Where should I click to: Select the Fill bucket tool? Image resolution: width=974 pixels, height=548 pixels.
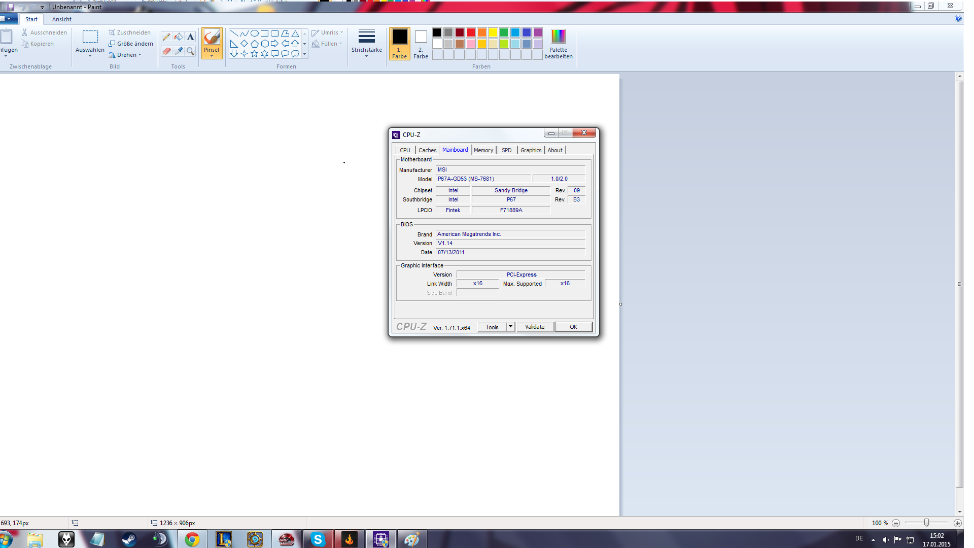[x=179, y=37]
